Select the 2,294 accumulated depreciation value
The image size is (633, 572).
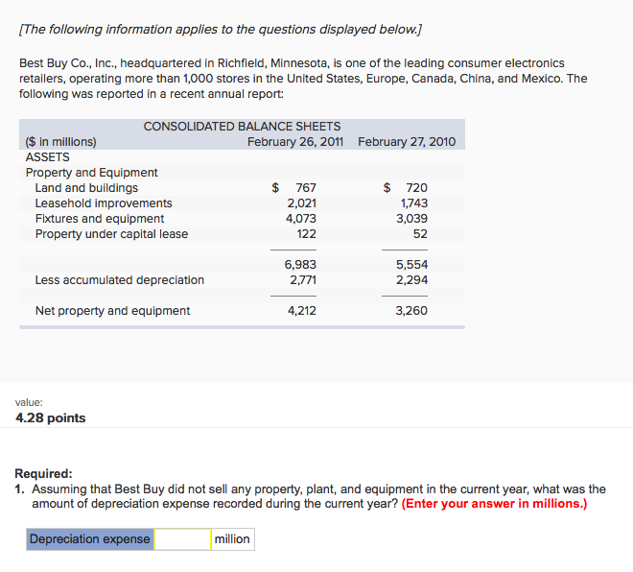point(411,280)
